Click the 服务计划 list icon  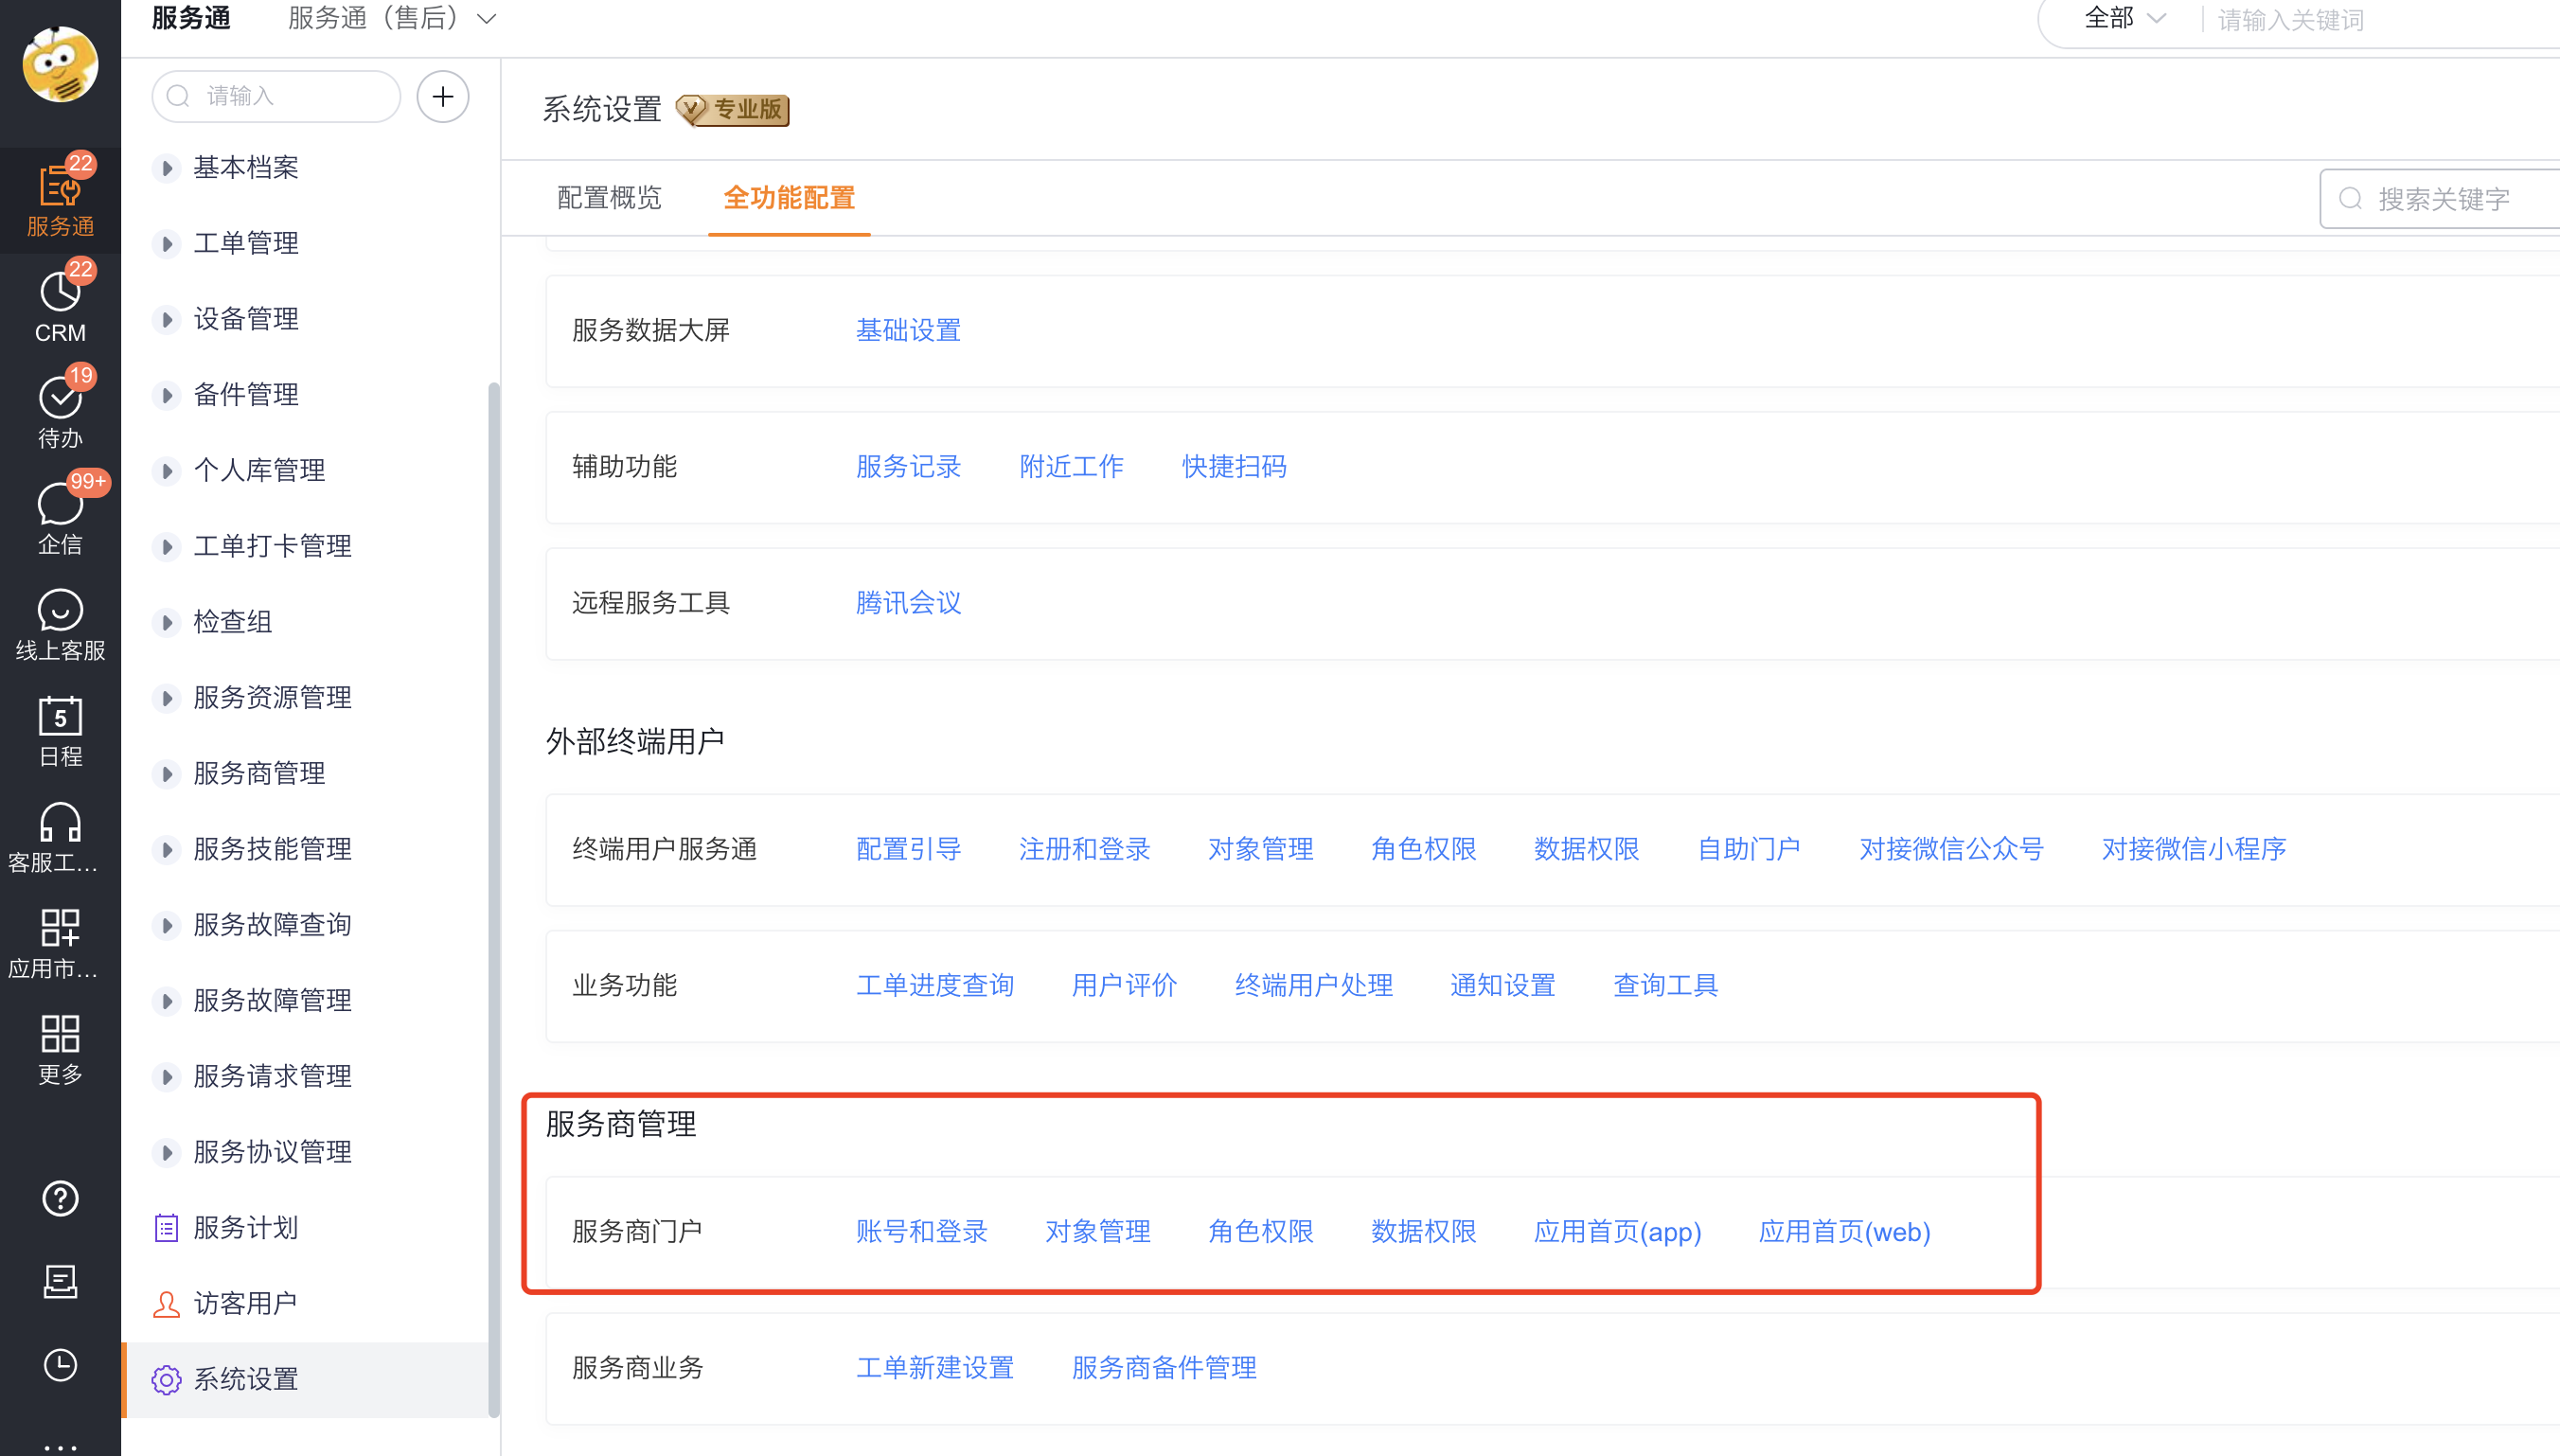pos(166,1227)
